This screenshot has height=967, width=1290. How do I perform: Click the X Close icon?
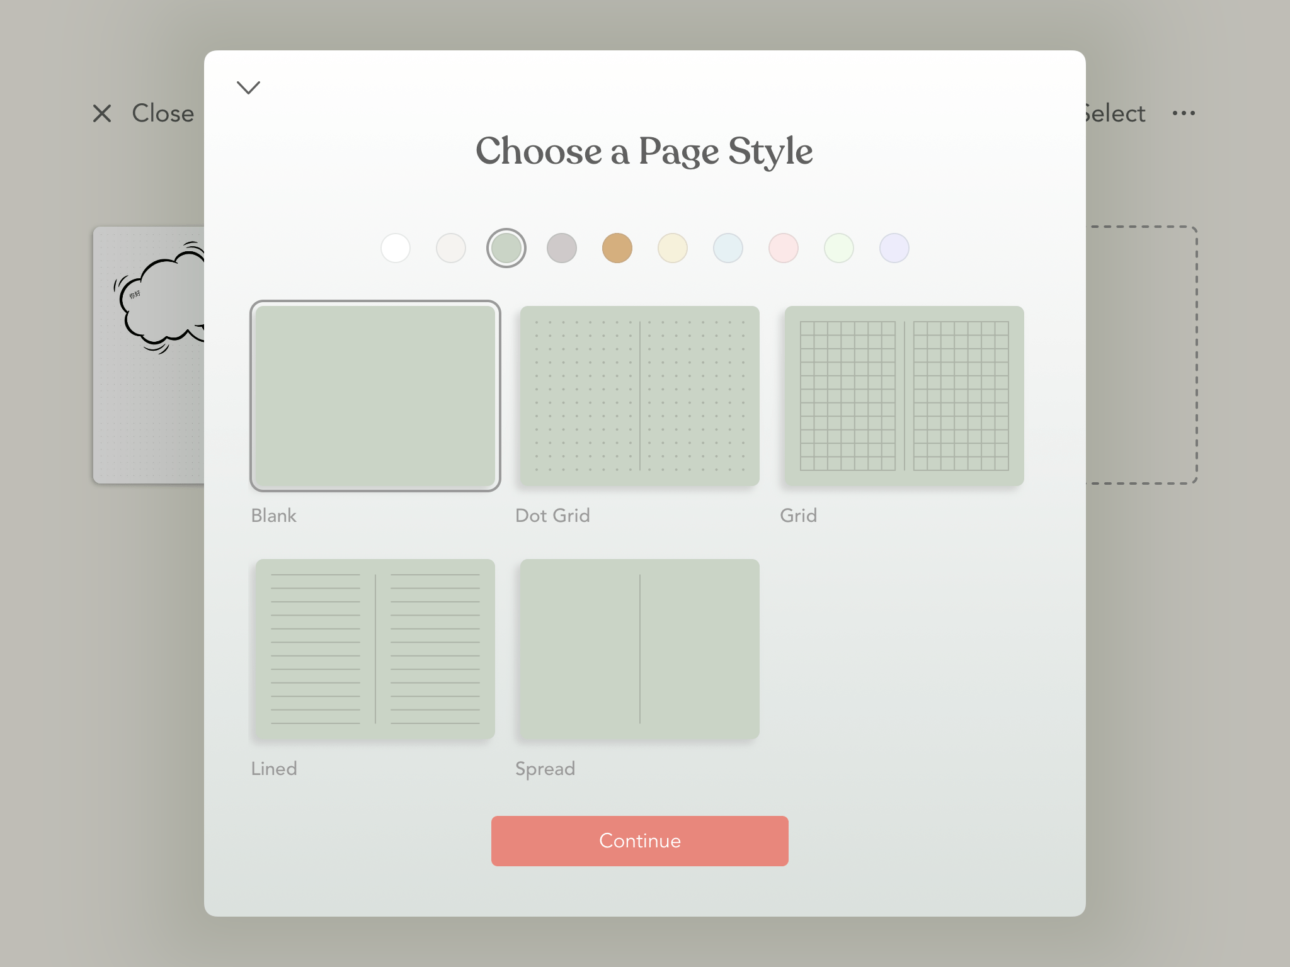[102, 114]
